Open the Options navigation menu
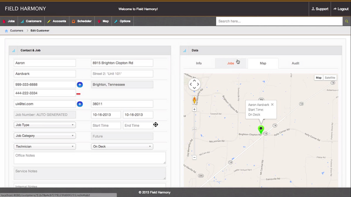 122,21
